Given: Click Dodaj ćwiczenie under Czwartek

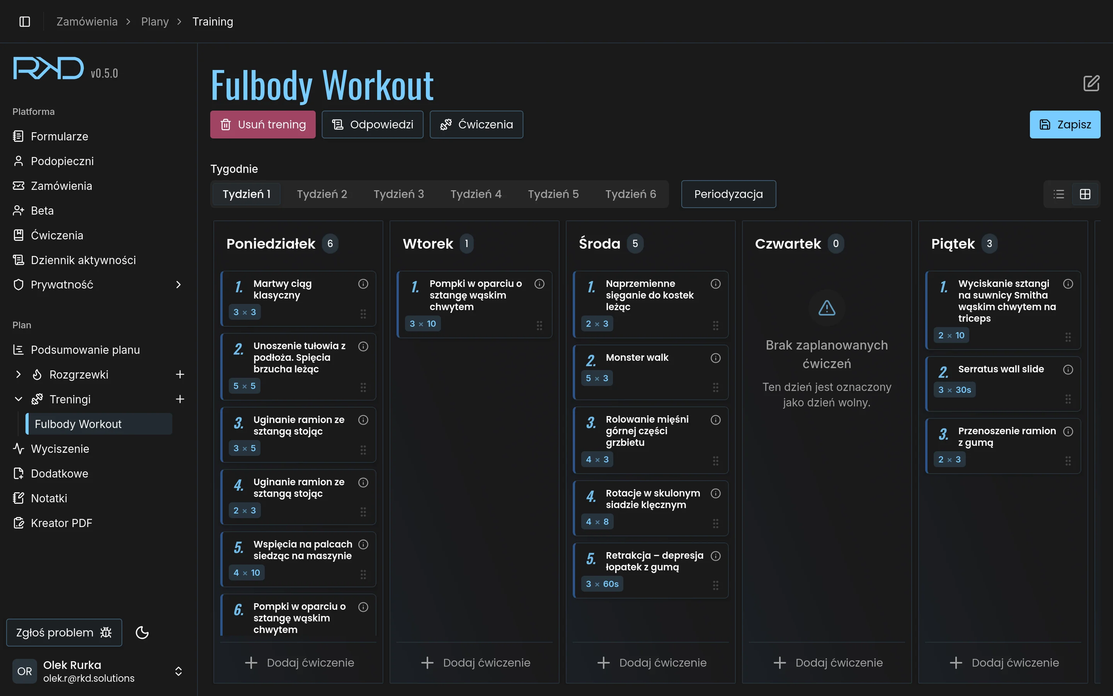Looking at the screenshot, I should pos(827,662).
